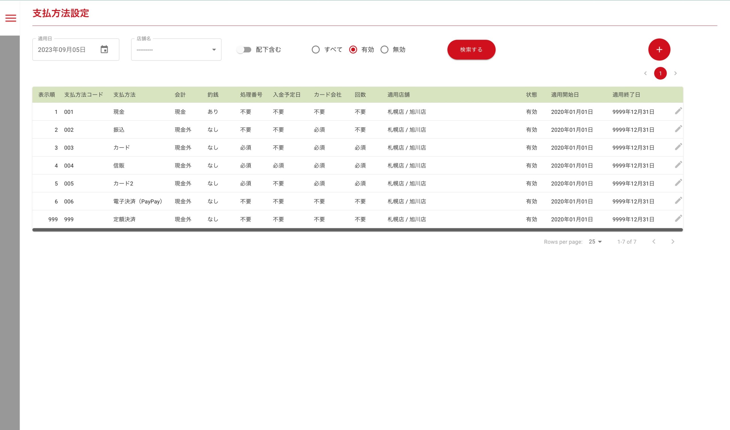Go to next page in bottom pagination
The image size is (730, 430).
tap(673, 241)
